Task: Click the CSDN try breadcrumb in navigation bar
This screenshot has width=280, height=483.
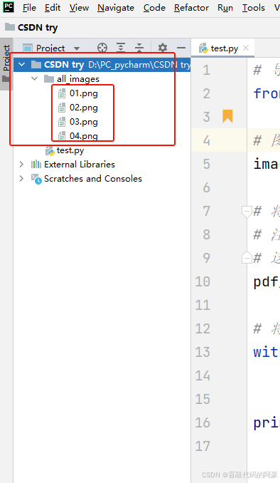Action: [32, 27]
